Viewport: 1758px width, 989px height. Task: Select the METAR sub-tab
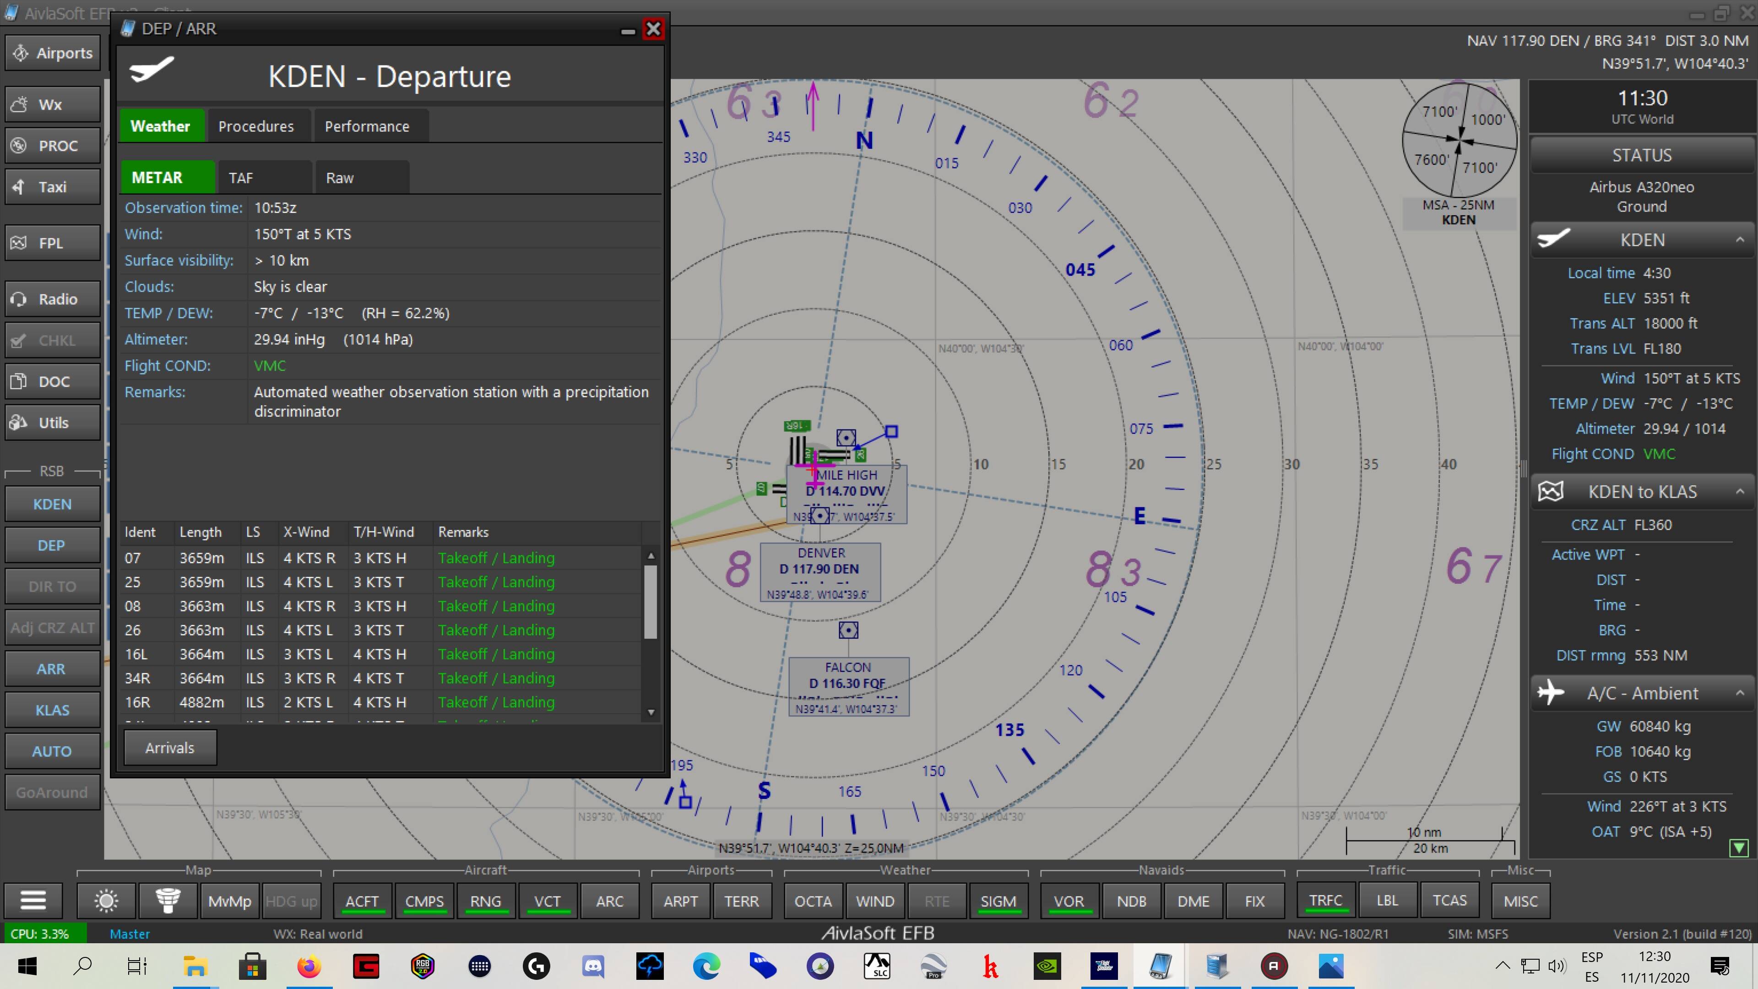pos(168,178)
